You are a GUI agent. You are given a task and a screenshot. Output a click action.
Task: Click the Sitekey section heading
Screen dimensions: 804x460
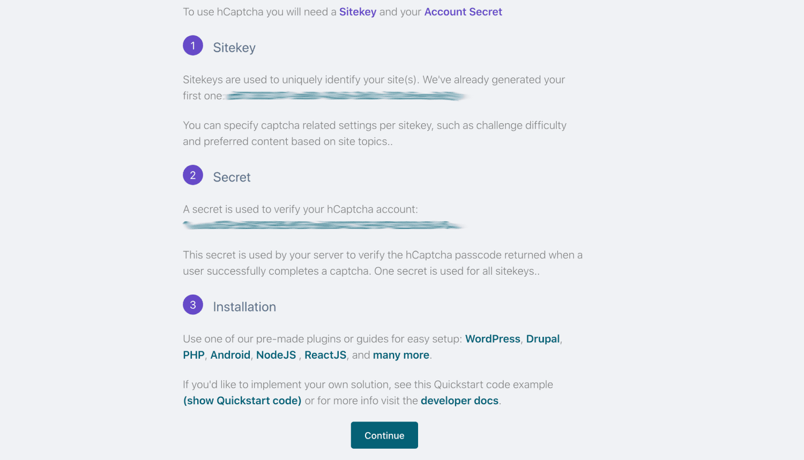click(234, 48)
